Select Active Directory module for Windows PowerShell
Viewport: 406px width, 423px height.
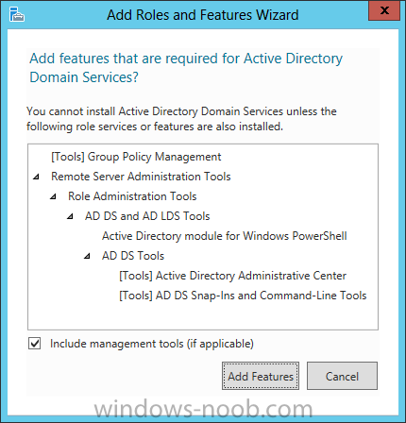[x=225, y=236]
